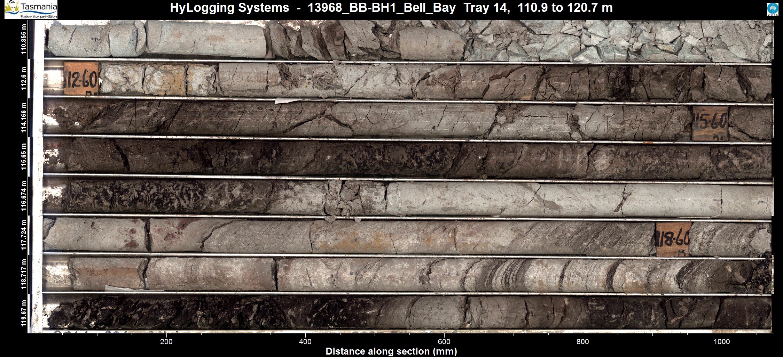
Task: Select the 112.6 m row depth label
Action: point(24,78)
